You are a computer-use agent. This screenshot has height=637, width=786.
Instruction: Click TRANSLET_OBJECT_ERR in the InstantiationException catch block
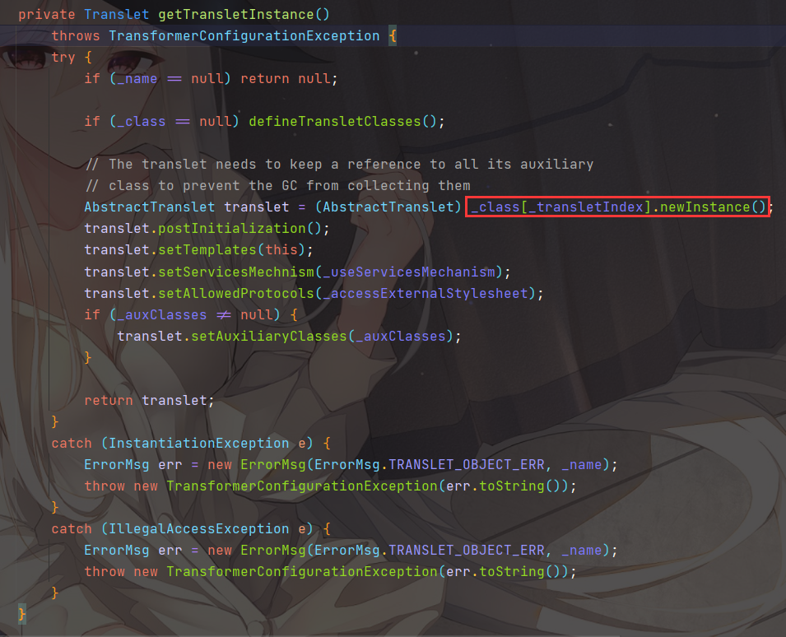466,465
